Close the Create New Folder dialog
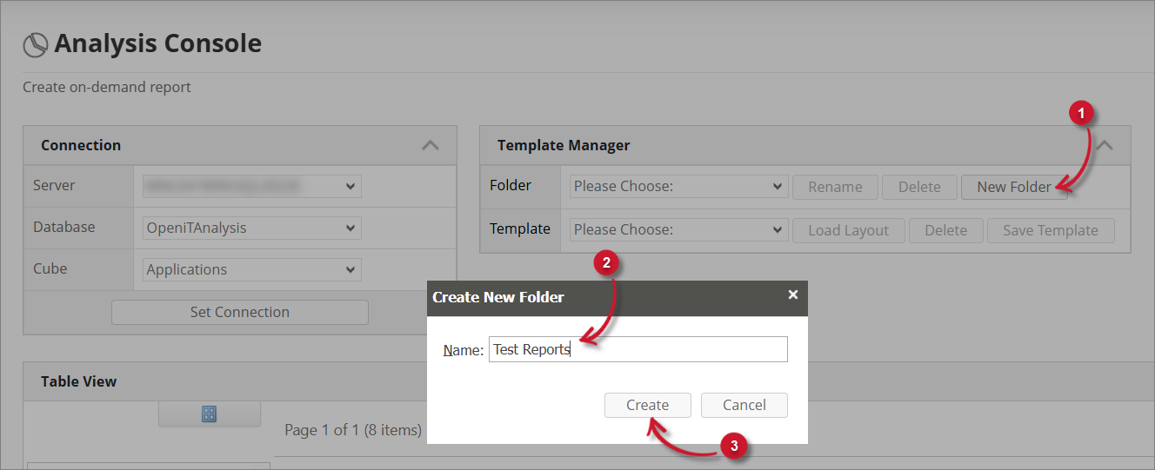1155x470 pixels. (x=792, y=295)
